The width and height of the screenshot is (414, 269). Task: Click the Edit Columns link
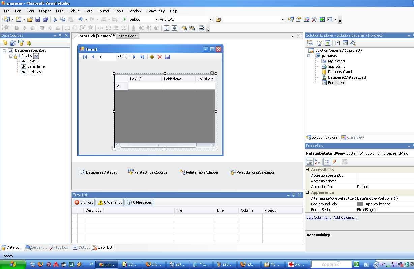tap(319, 217)
